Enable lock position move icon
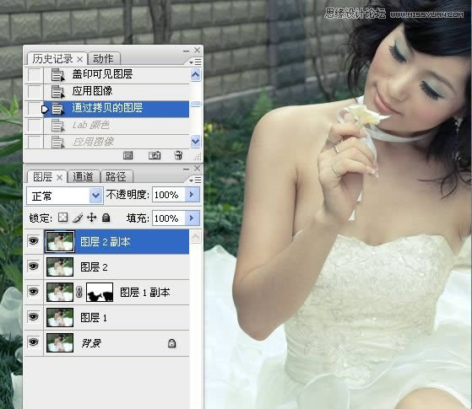Image resolution: width=472 pixels, height=409 pixels. click(91, 218)
